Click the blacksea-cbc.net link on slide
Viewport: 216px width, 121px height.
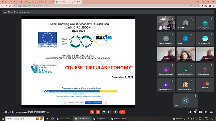(78, 94)
